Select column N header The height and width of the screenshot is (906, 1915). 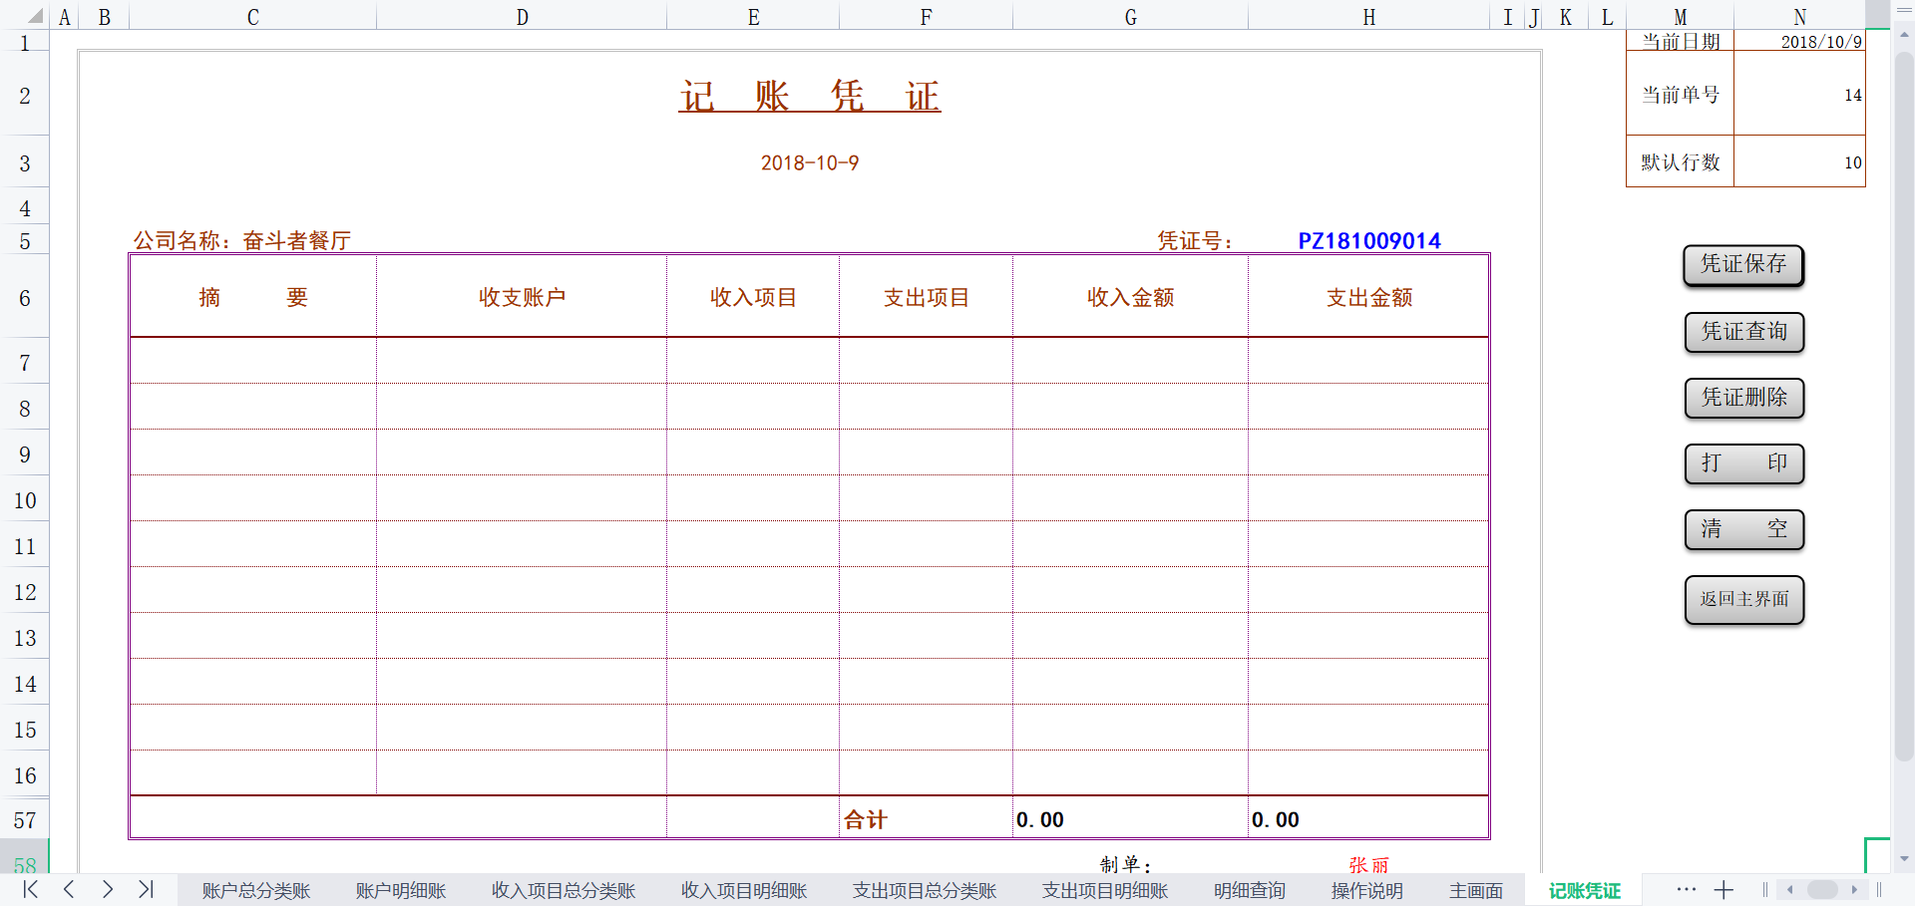pos(1799,17)
